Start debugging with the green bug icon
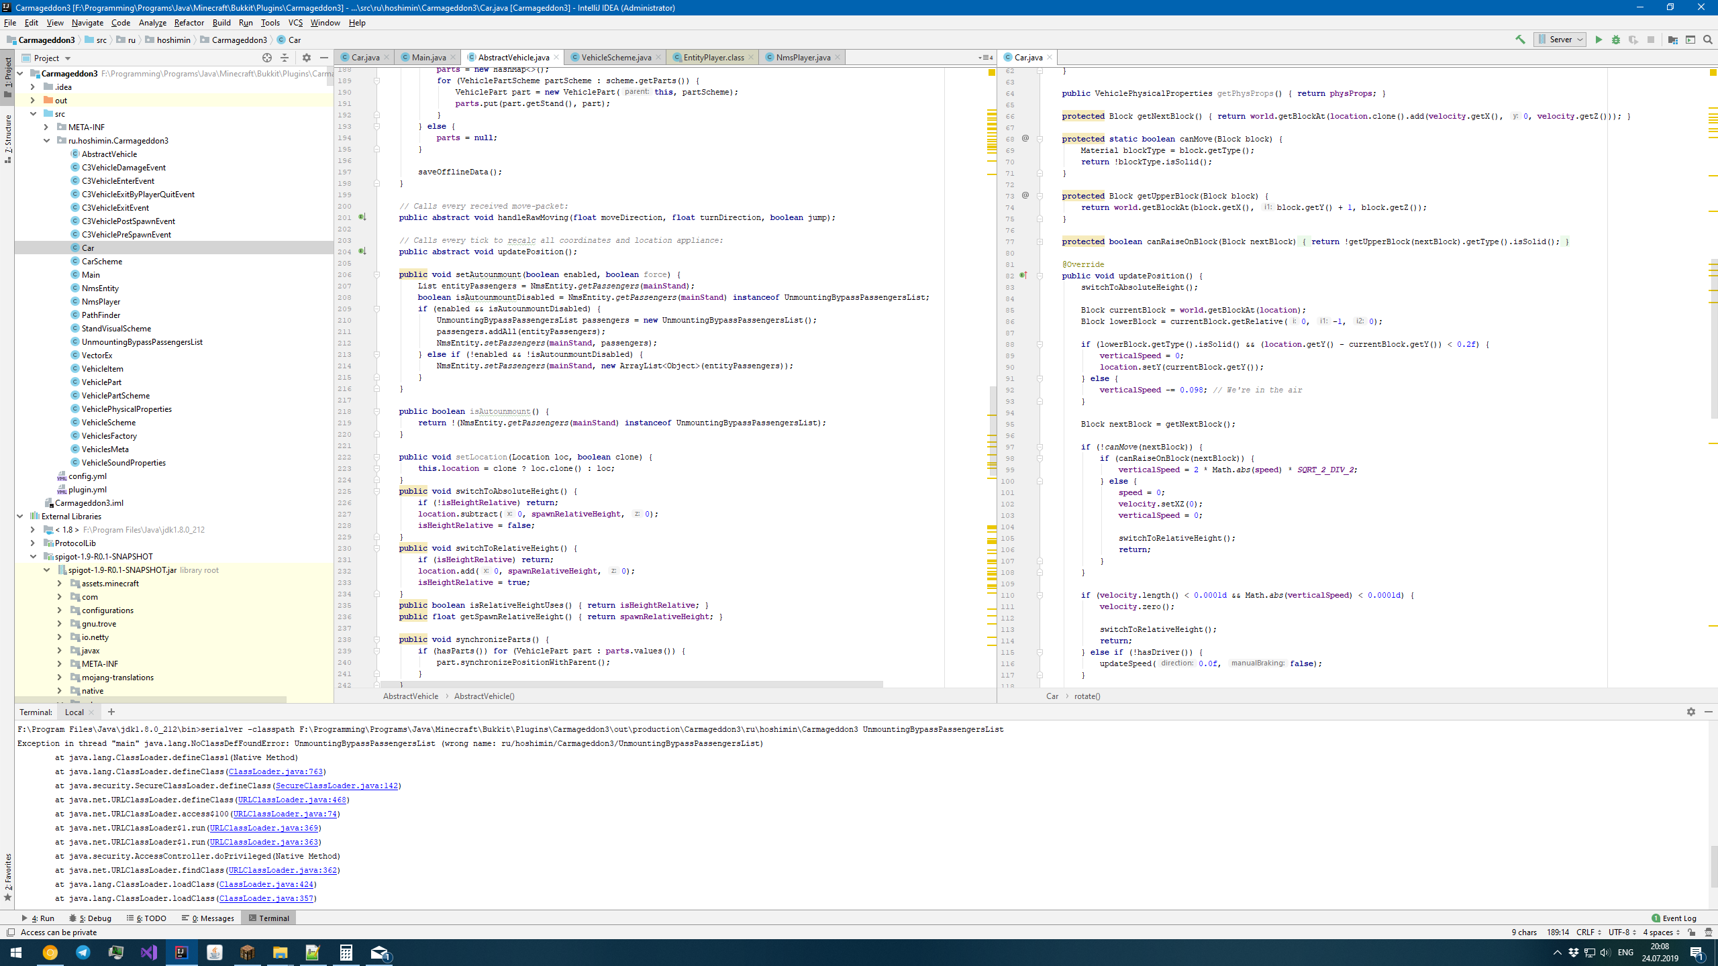 point(1616,40)
